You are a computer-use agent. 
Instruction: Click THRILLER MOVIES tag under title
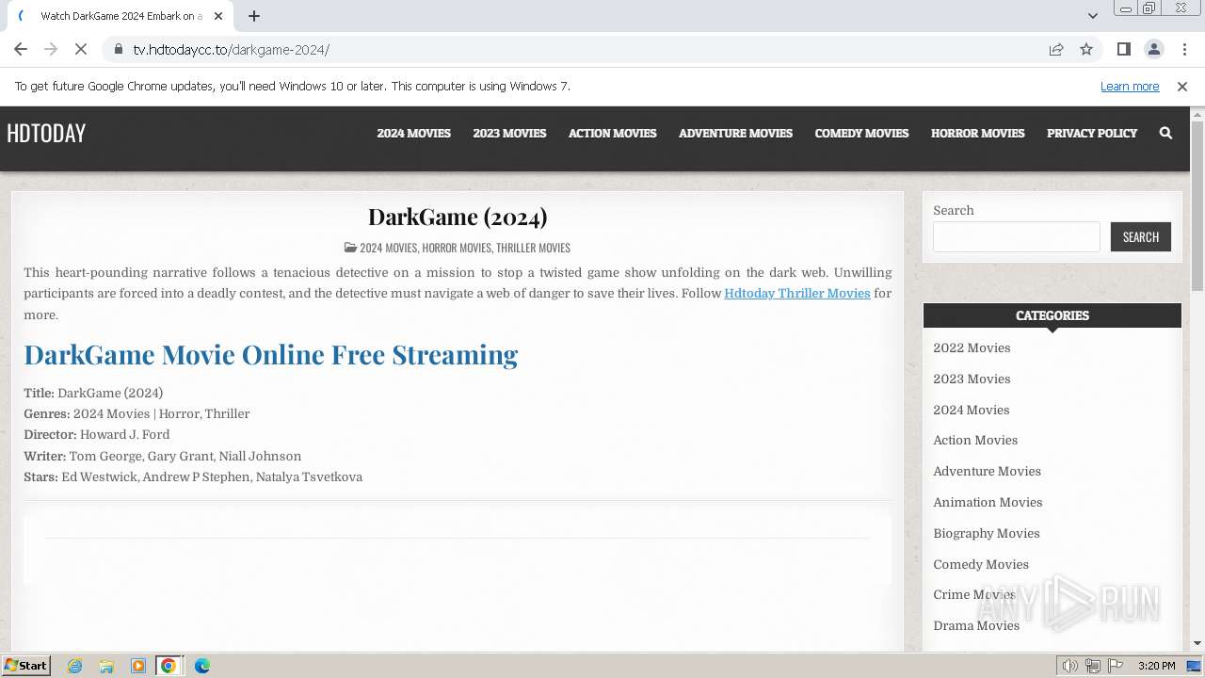pos(533,248)
